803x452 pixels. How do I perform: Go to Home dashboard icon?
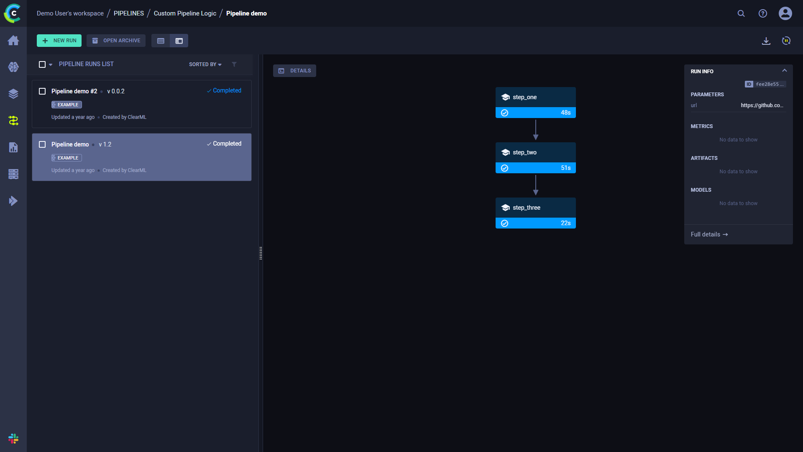[x=13, y=40]
